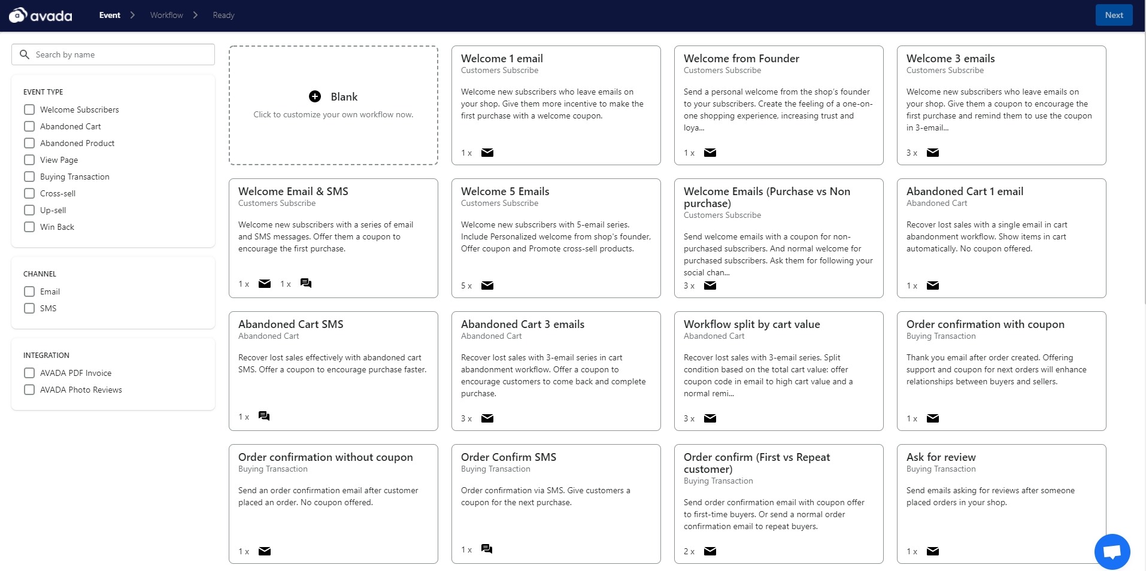Check the Win Back event type
The height and width of the screenshot is (571, 1146).
pos(29,227)
